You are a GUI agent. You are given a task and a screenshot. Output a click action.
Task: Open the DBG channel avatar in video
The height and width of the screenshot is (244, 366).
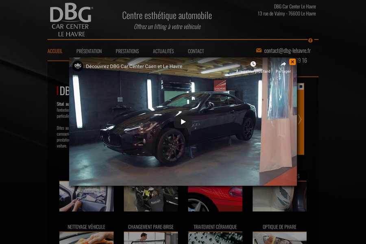[x=78, y=66]
